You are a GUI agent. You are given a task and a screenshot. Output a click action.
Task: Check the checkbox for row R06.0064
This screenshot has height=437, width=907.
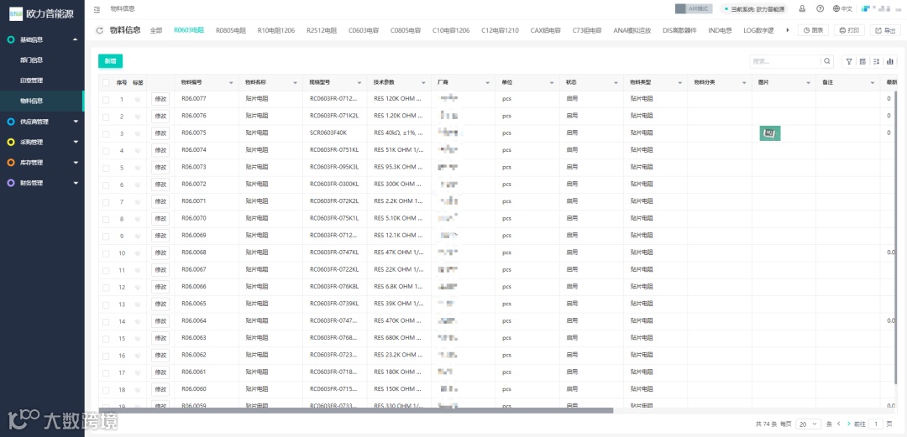coord(106,321)
